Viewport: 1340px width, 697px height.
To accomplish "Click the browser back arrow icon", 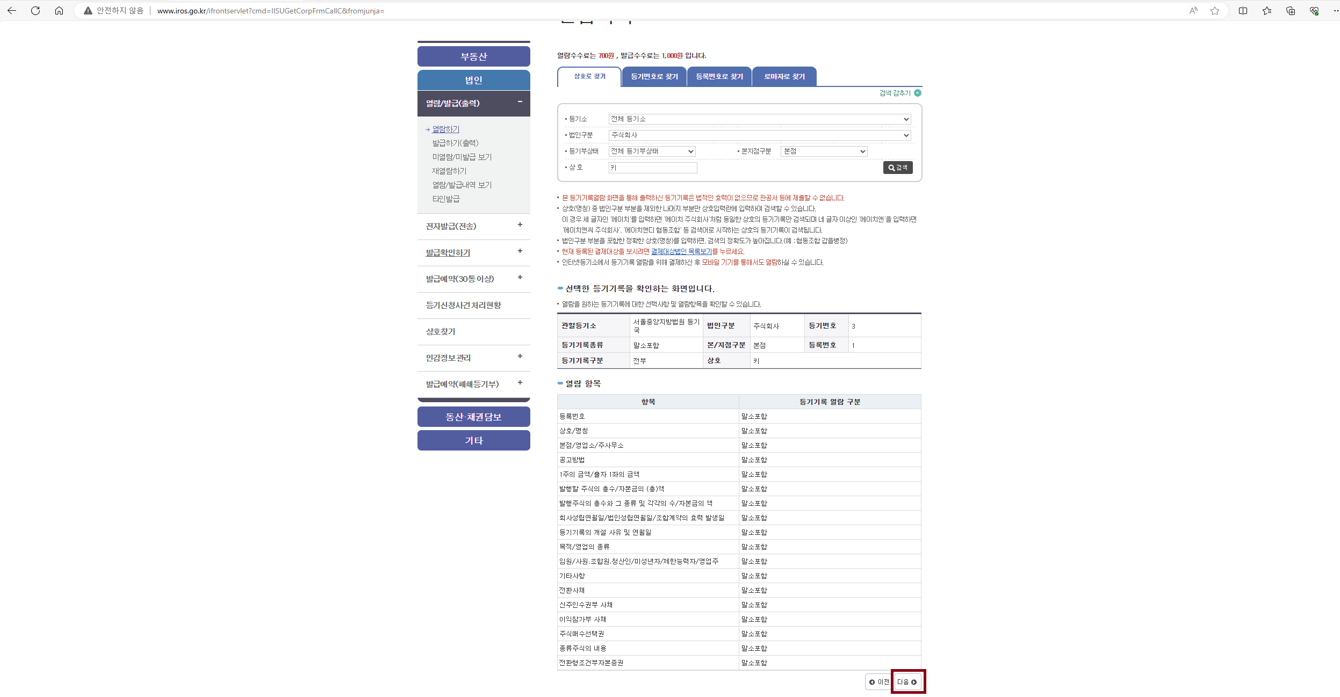I will click(12, 11).
